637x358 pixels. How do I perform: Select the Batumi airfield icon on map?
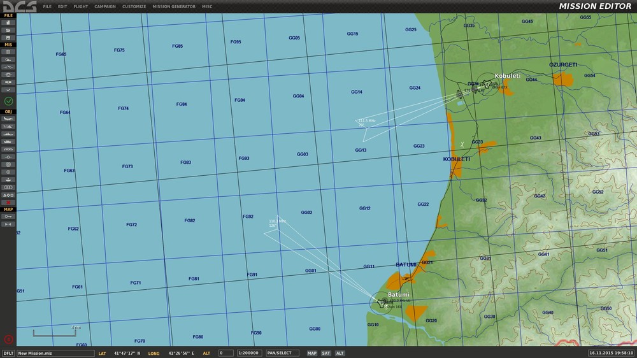click(382, 303)
